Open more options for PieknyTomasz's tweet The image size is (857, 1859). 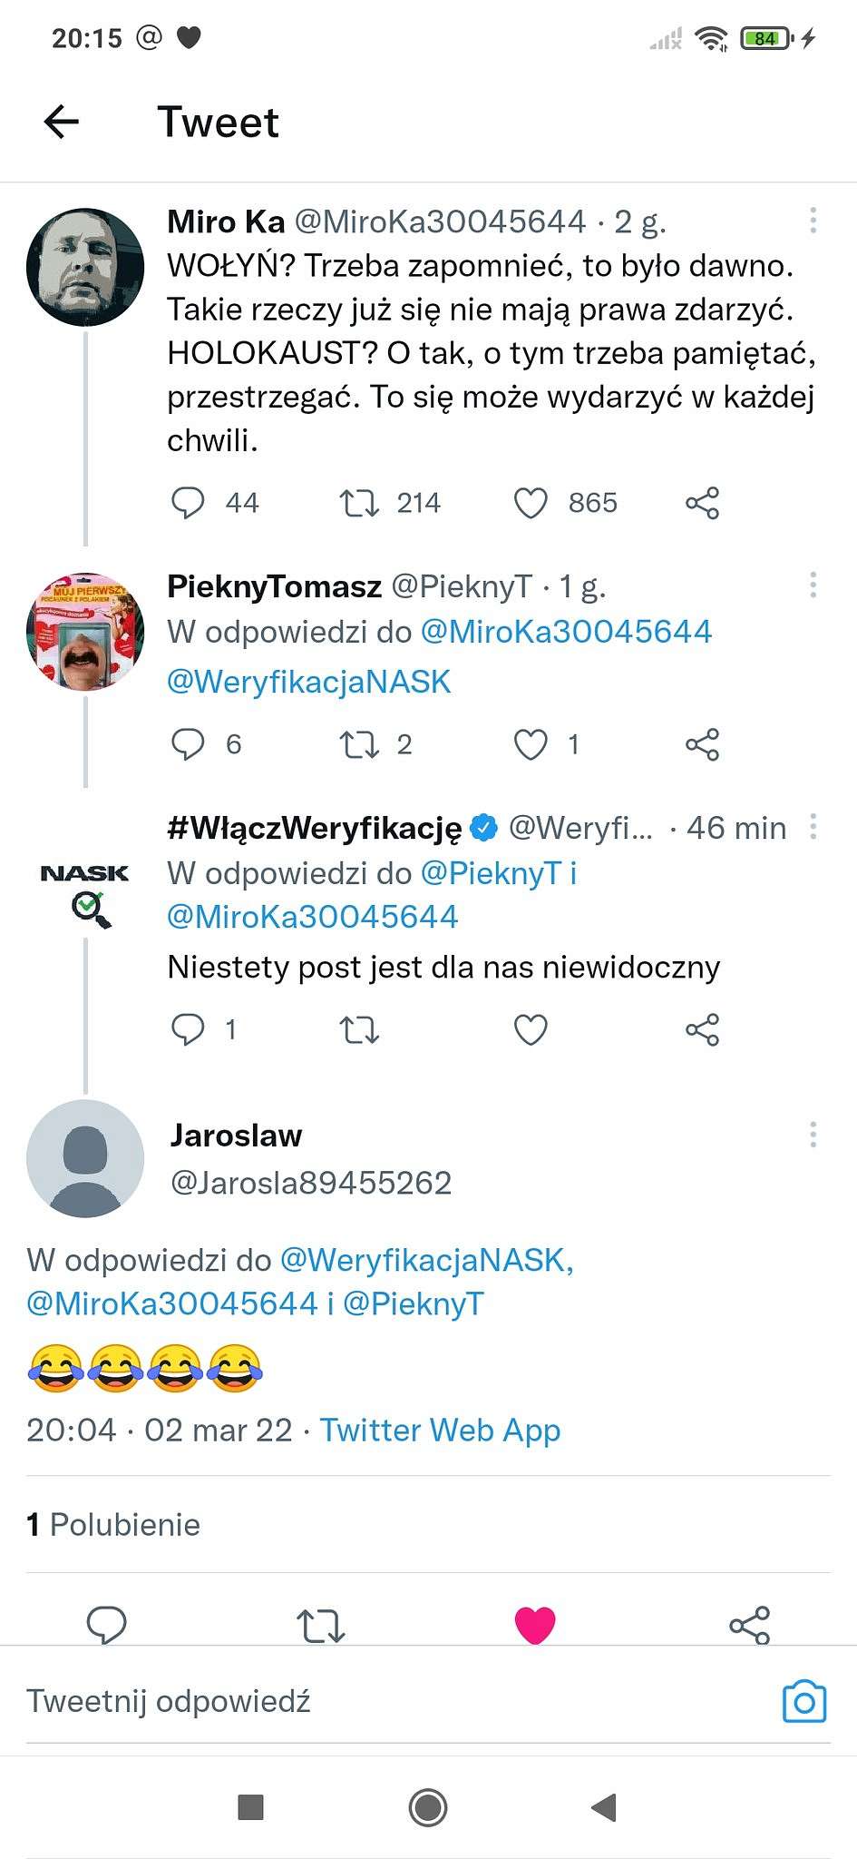[813, 585]
